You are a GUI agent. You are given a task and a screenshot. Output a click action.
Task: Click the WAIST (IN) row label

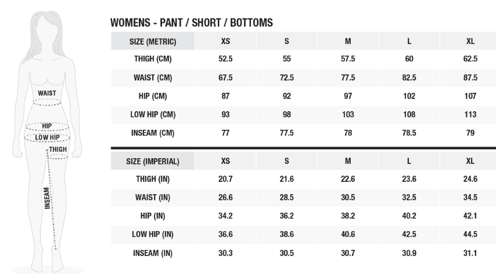(x=153, y=198)
